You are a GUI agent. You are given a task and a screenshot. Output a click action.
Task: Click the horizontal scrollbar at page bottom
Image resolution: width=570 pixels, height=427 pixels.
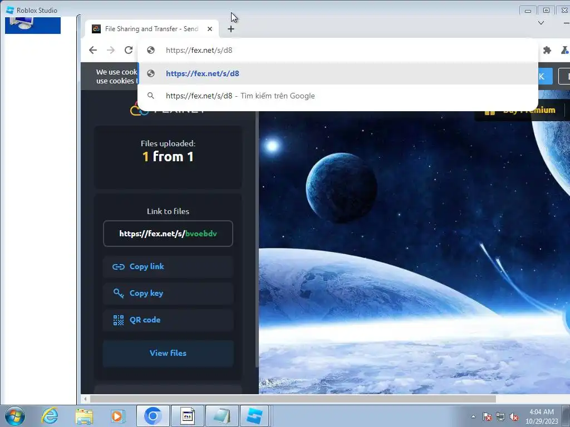tap(293, 399)
